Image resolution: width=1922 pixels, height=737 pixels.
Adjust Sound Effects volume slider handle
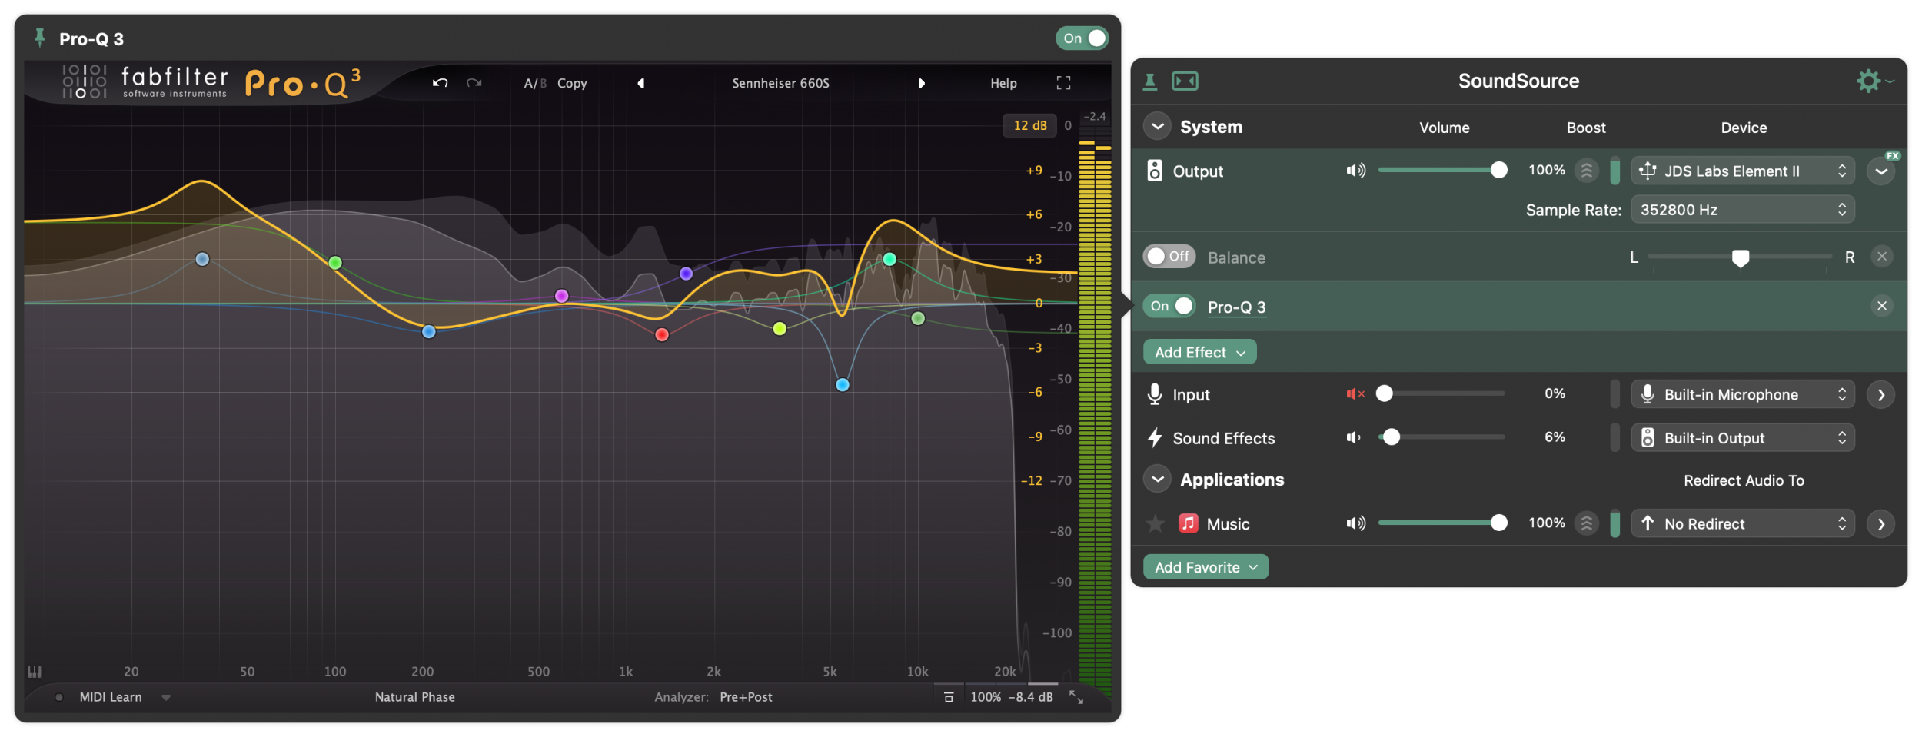[1392, 438]
